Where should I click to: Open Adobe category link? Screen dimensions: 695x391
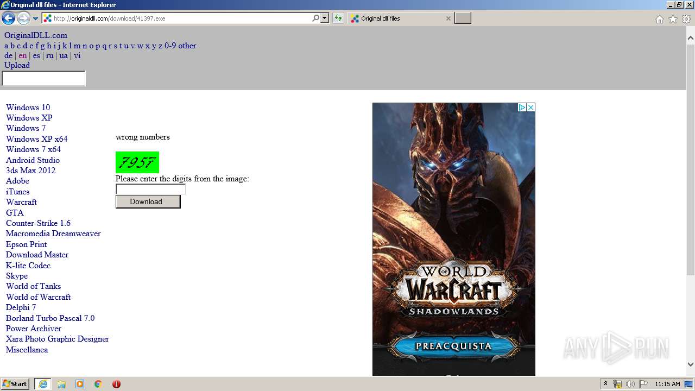(17, 181)
